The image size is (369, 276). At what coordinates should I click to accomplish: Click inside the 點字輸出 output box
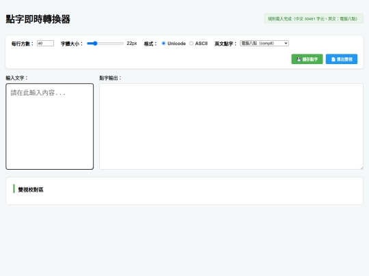pos(231,126)
